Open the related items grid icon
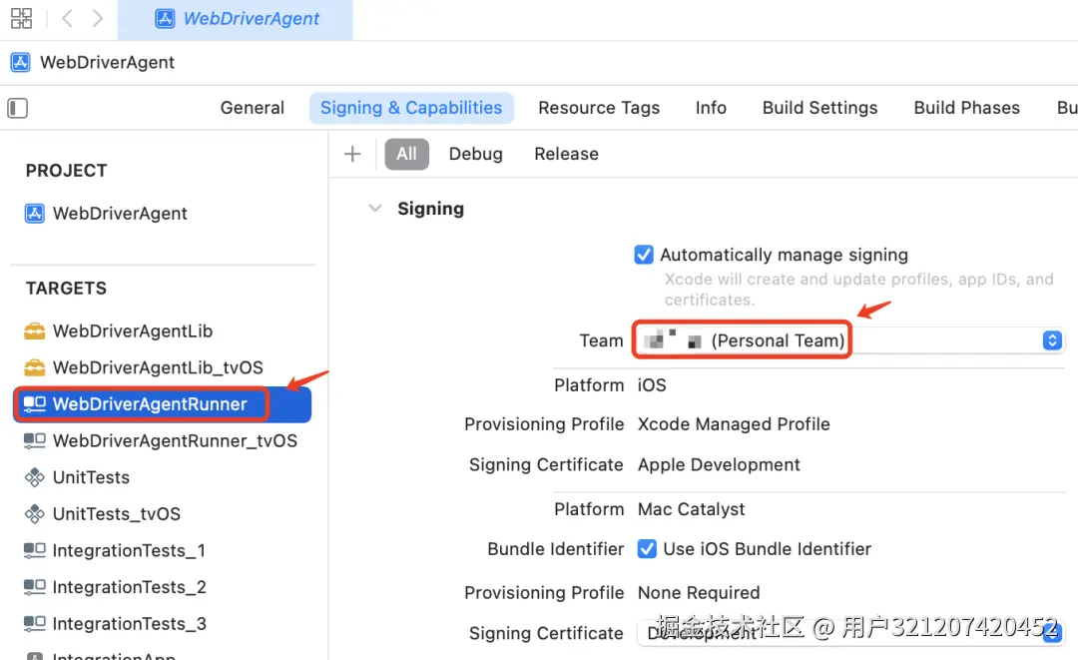The height and width of the screenshot is (660, 1078). [x=21, y=18]
